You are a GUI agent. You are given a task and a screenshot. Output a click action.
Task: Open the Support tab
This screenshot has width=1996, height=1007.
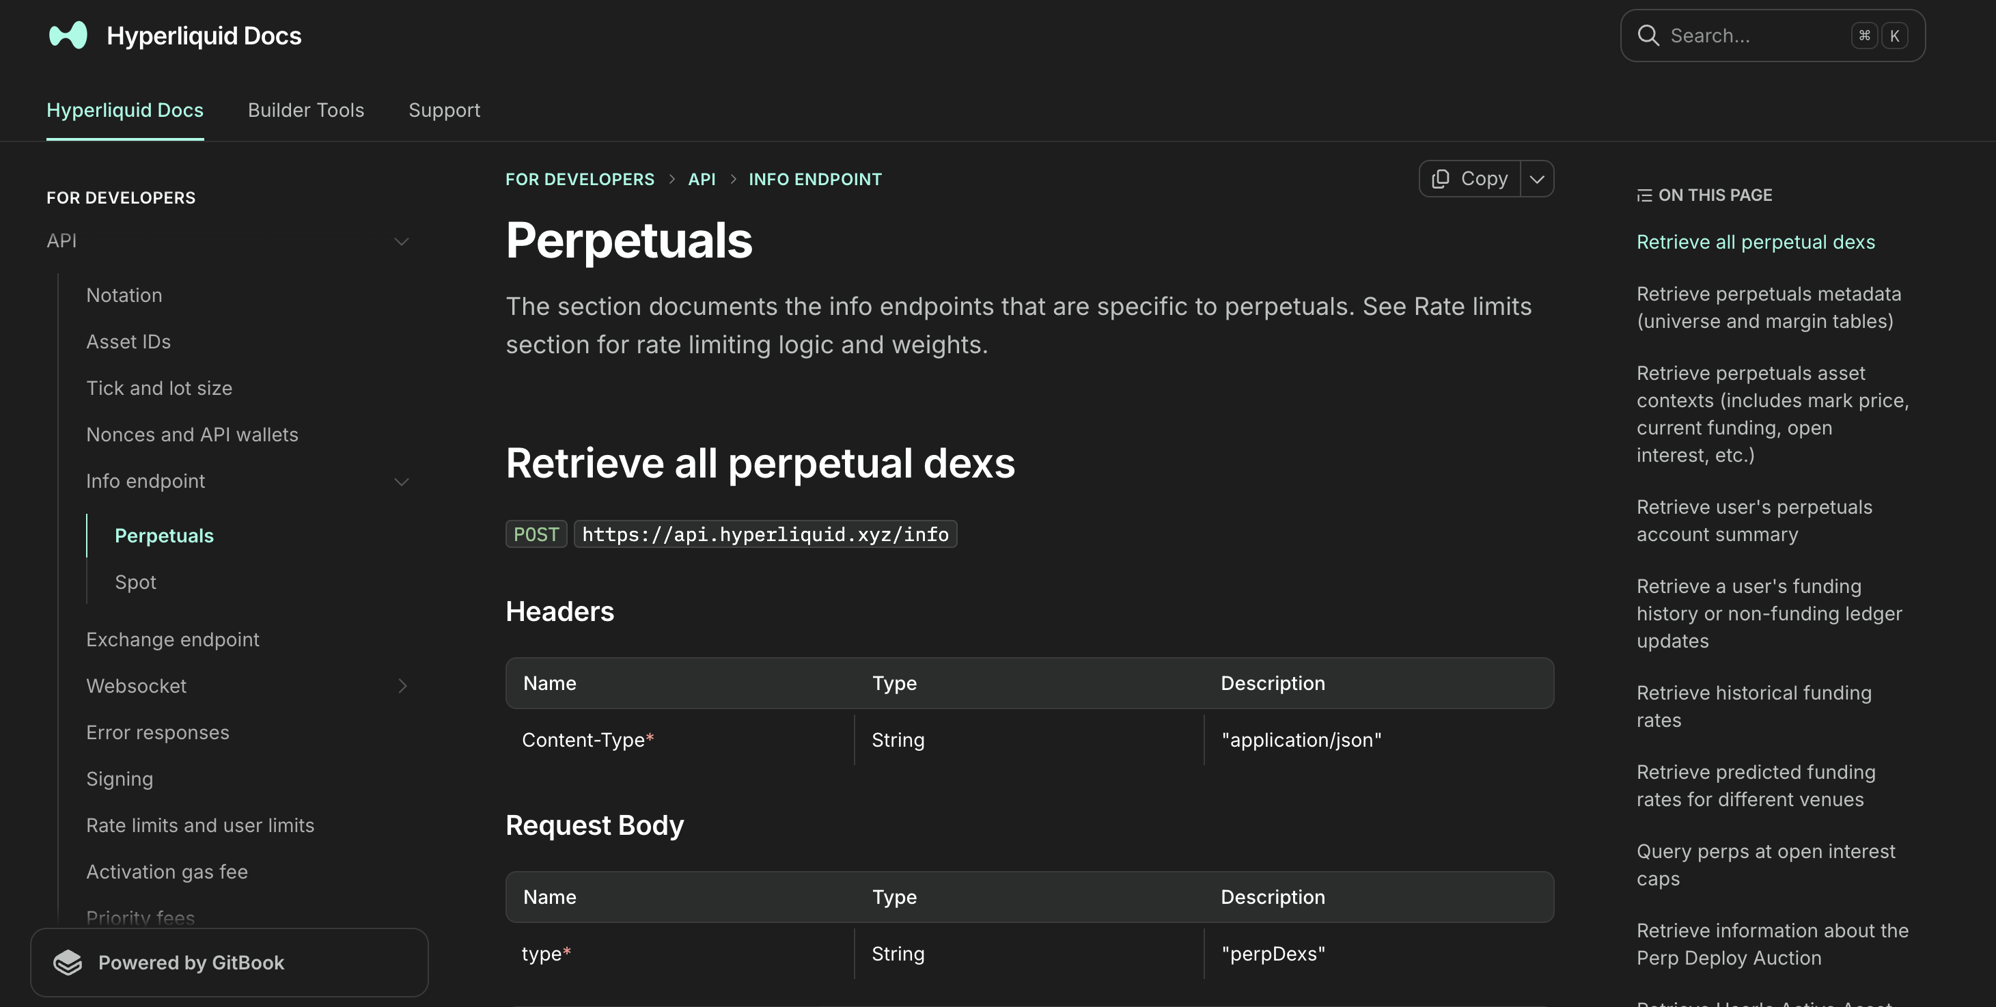click(x=444, y=110)
